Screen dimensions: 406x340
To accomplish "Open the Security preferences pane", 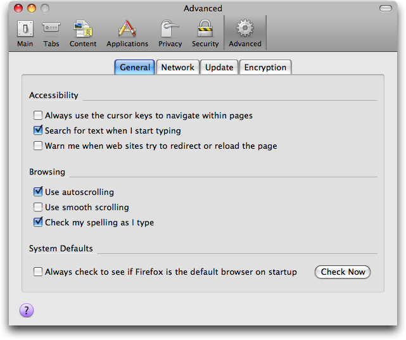I will [x=205, y=33].
